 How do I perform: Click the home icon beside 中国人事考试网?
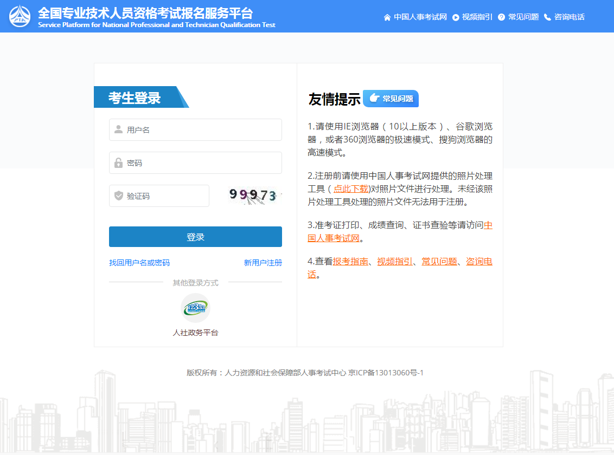tap(387, 17)
